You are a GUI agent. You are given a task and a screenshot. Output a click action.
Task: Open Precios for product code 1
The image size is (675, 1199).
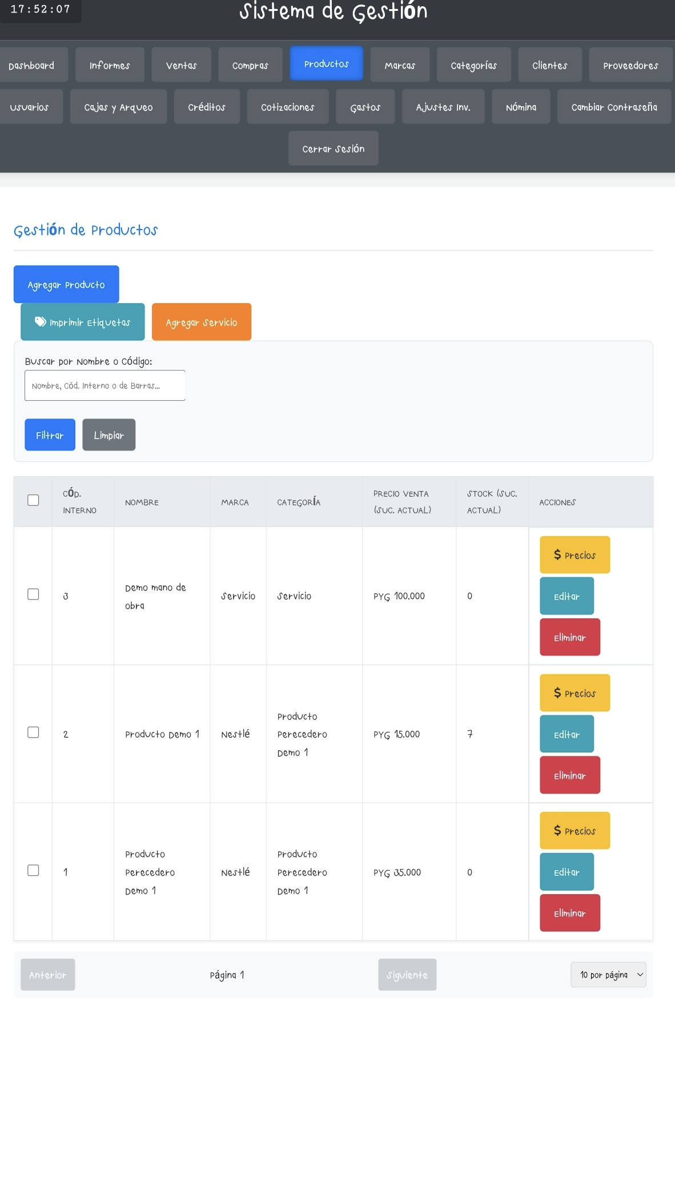point(574,831)
